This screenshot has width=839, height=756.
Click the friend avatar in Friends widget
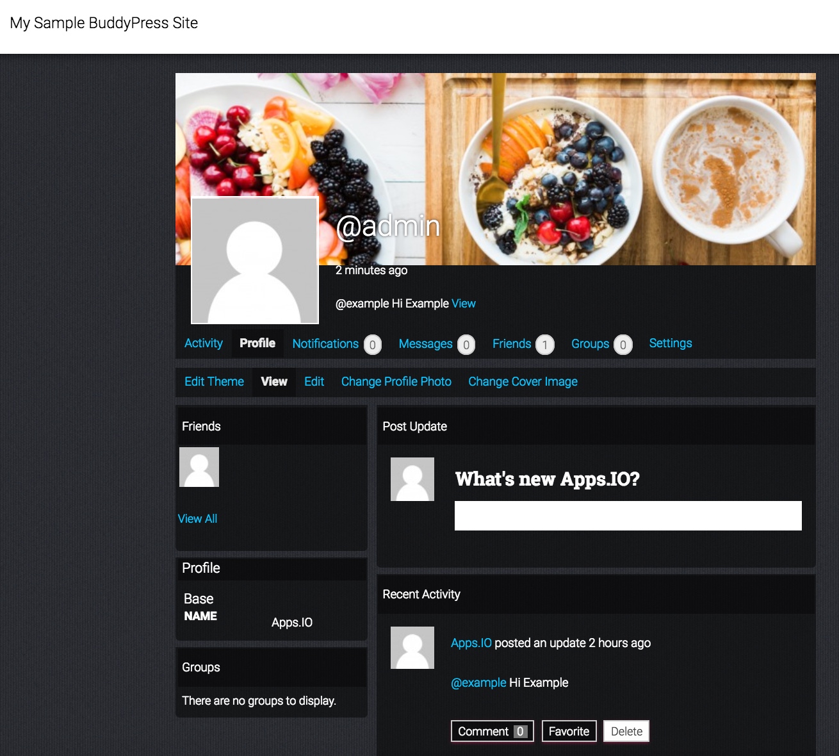(199, 467)
